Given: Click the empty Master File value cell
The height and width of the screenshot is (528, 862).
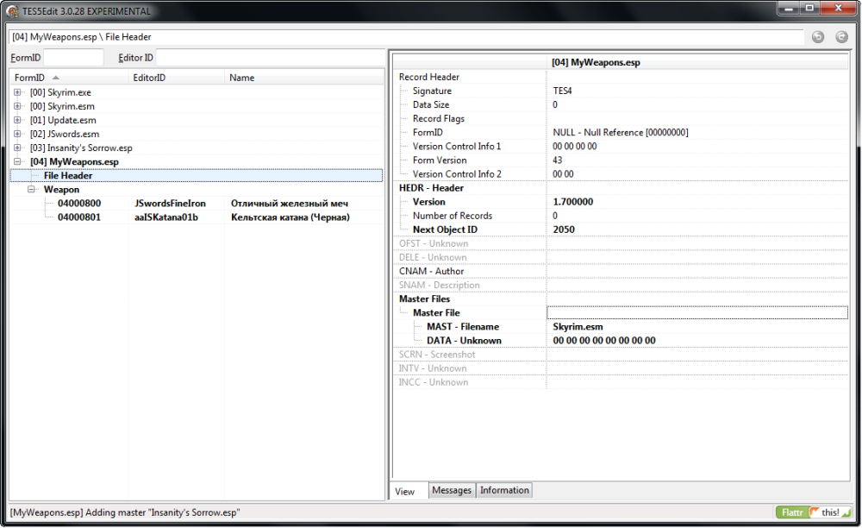Looking at the screenshot, I should (697, 312).
